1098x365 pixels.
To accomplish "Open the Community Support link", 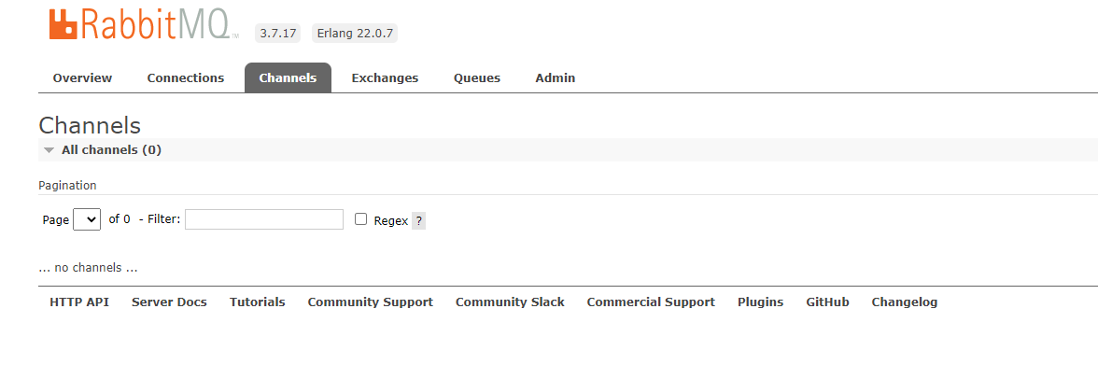I will point(371,302).
